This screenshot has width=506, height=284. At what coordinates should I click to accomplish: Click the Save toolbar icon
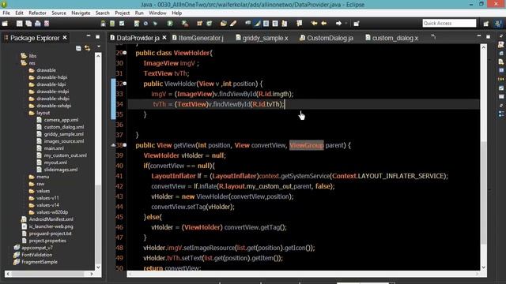pos(20,24)
